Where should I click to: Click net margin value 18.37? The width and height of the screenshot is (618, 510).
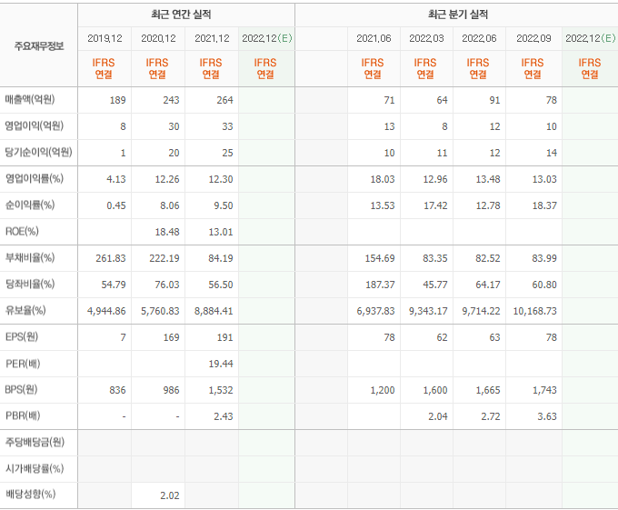[544, 205]
